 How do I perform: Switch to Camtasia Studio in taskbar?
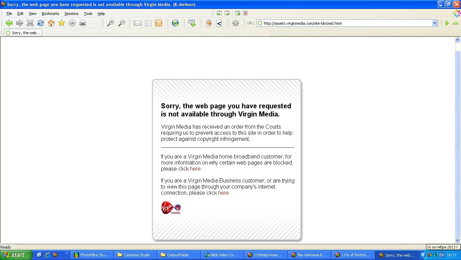[x=137, y=255]
